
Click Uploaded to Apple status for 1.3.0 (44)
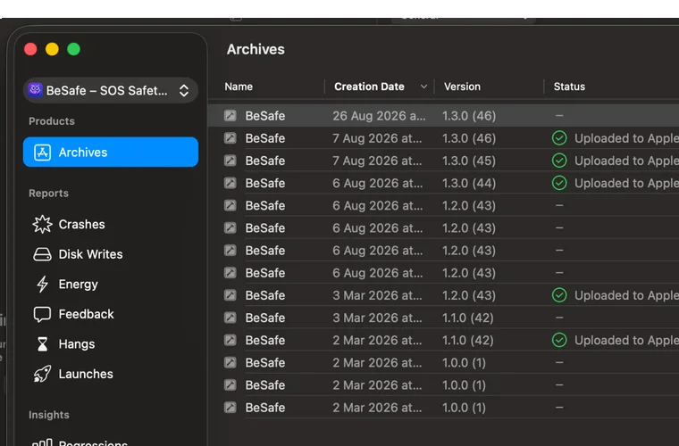[626, 183]
